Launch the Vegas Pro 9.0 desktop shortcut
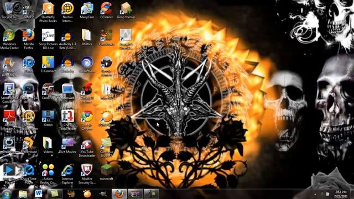 tap(29, 93)
